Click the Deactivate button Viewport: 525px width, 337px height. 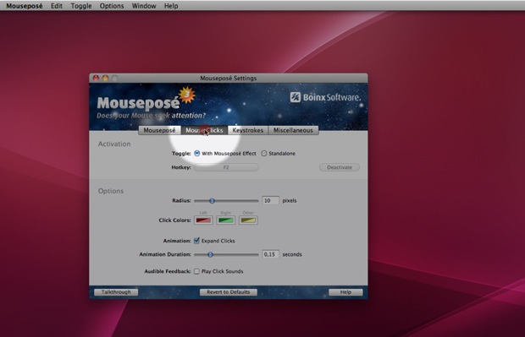pyautogui.click(x=340, y=167)
